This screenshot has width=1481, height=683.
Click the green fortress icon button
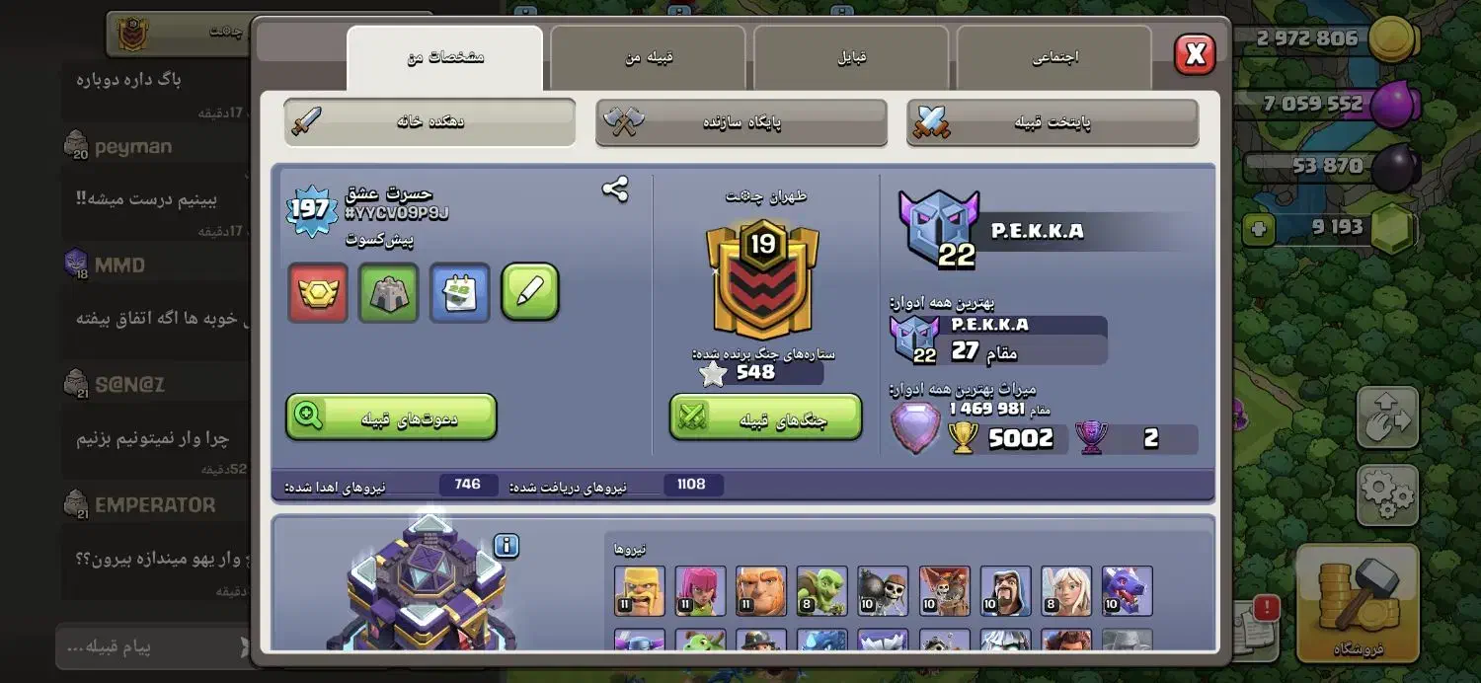coord(388,292)
